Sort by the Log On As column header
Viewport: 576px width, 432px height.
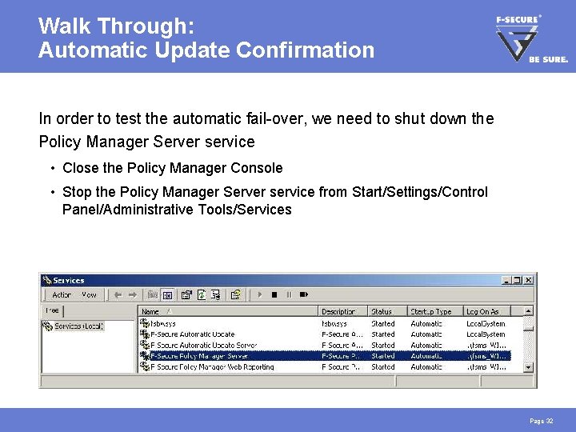tap(486, 311)
